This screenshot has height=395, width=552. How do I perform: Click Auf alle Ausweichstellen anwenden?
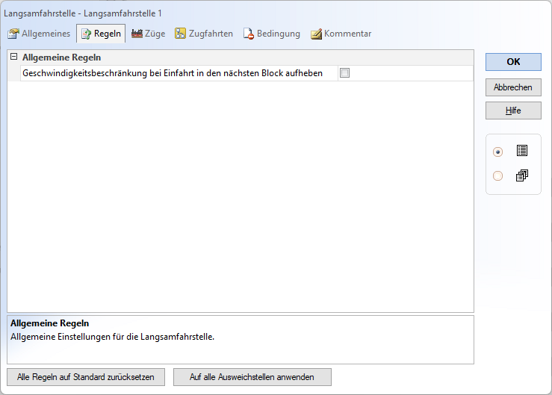pos(252,377)
